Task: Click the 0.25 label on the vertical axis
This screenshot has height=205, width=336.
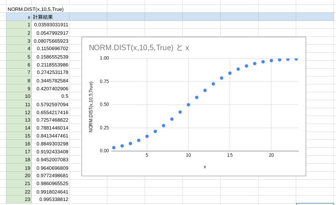Action: tap(104, 128)
